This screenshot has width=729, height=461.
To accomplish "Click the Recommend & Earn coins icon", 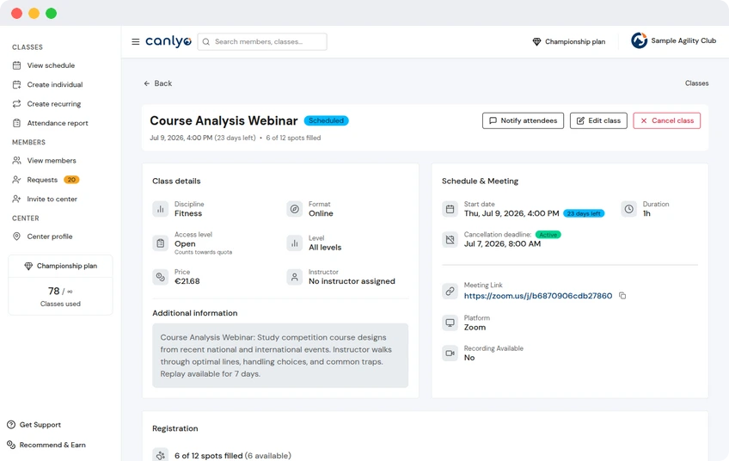I will [x=11, y=445].
